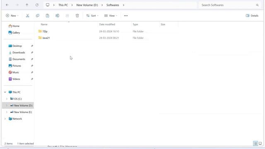Unpin Desktop using its pin icon
Viewport: 265px width, 149px height.
tap(32, 46)
